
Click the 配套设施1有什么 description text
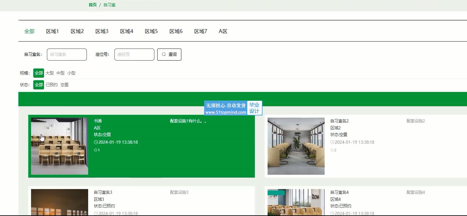point(188,121)
